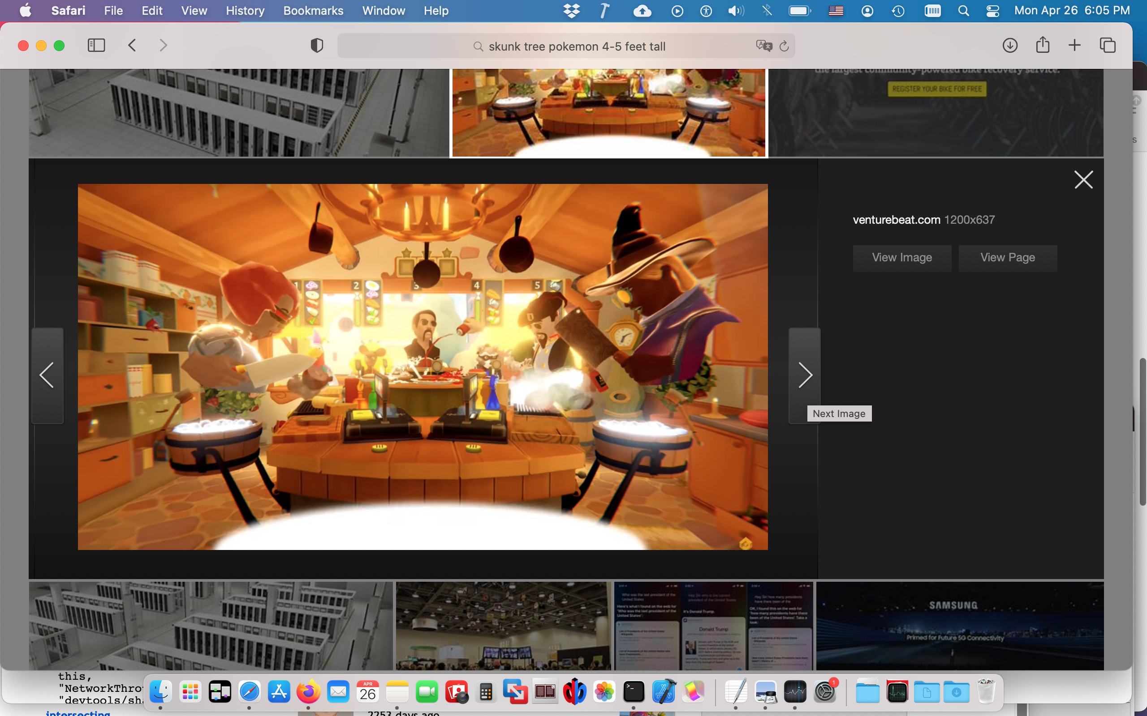Screen dimensions: 1147x716
Task: Select the convention hall thumbnail
Action: [x=503, y=626]
